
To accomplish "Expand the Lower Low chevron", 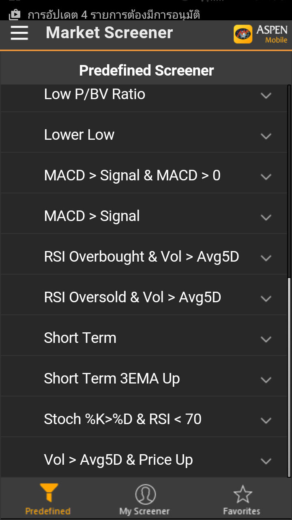I will pos(266,136).
